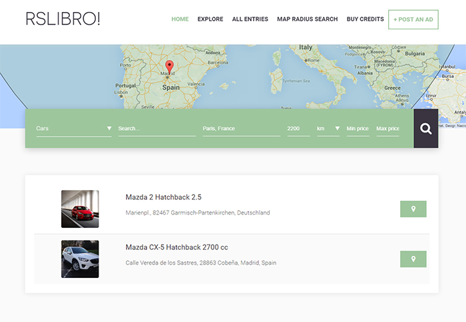Viewport: 466px width, 322px height.
Task: Click the RSLIBRO! site logo
Action: click(x=63, y=19)
